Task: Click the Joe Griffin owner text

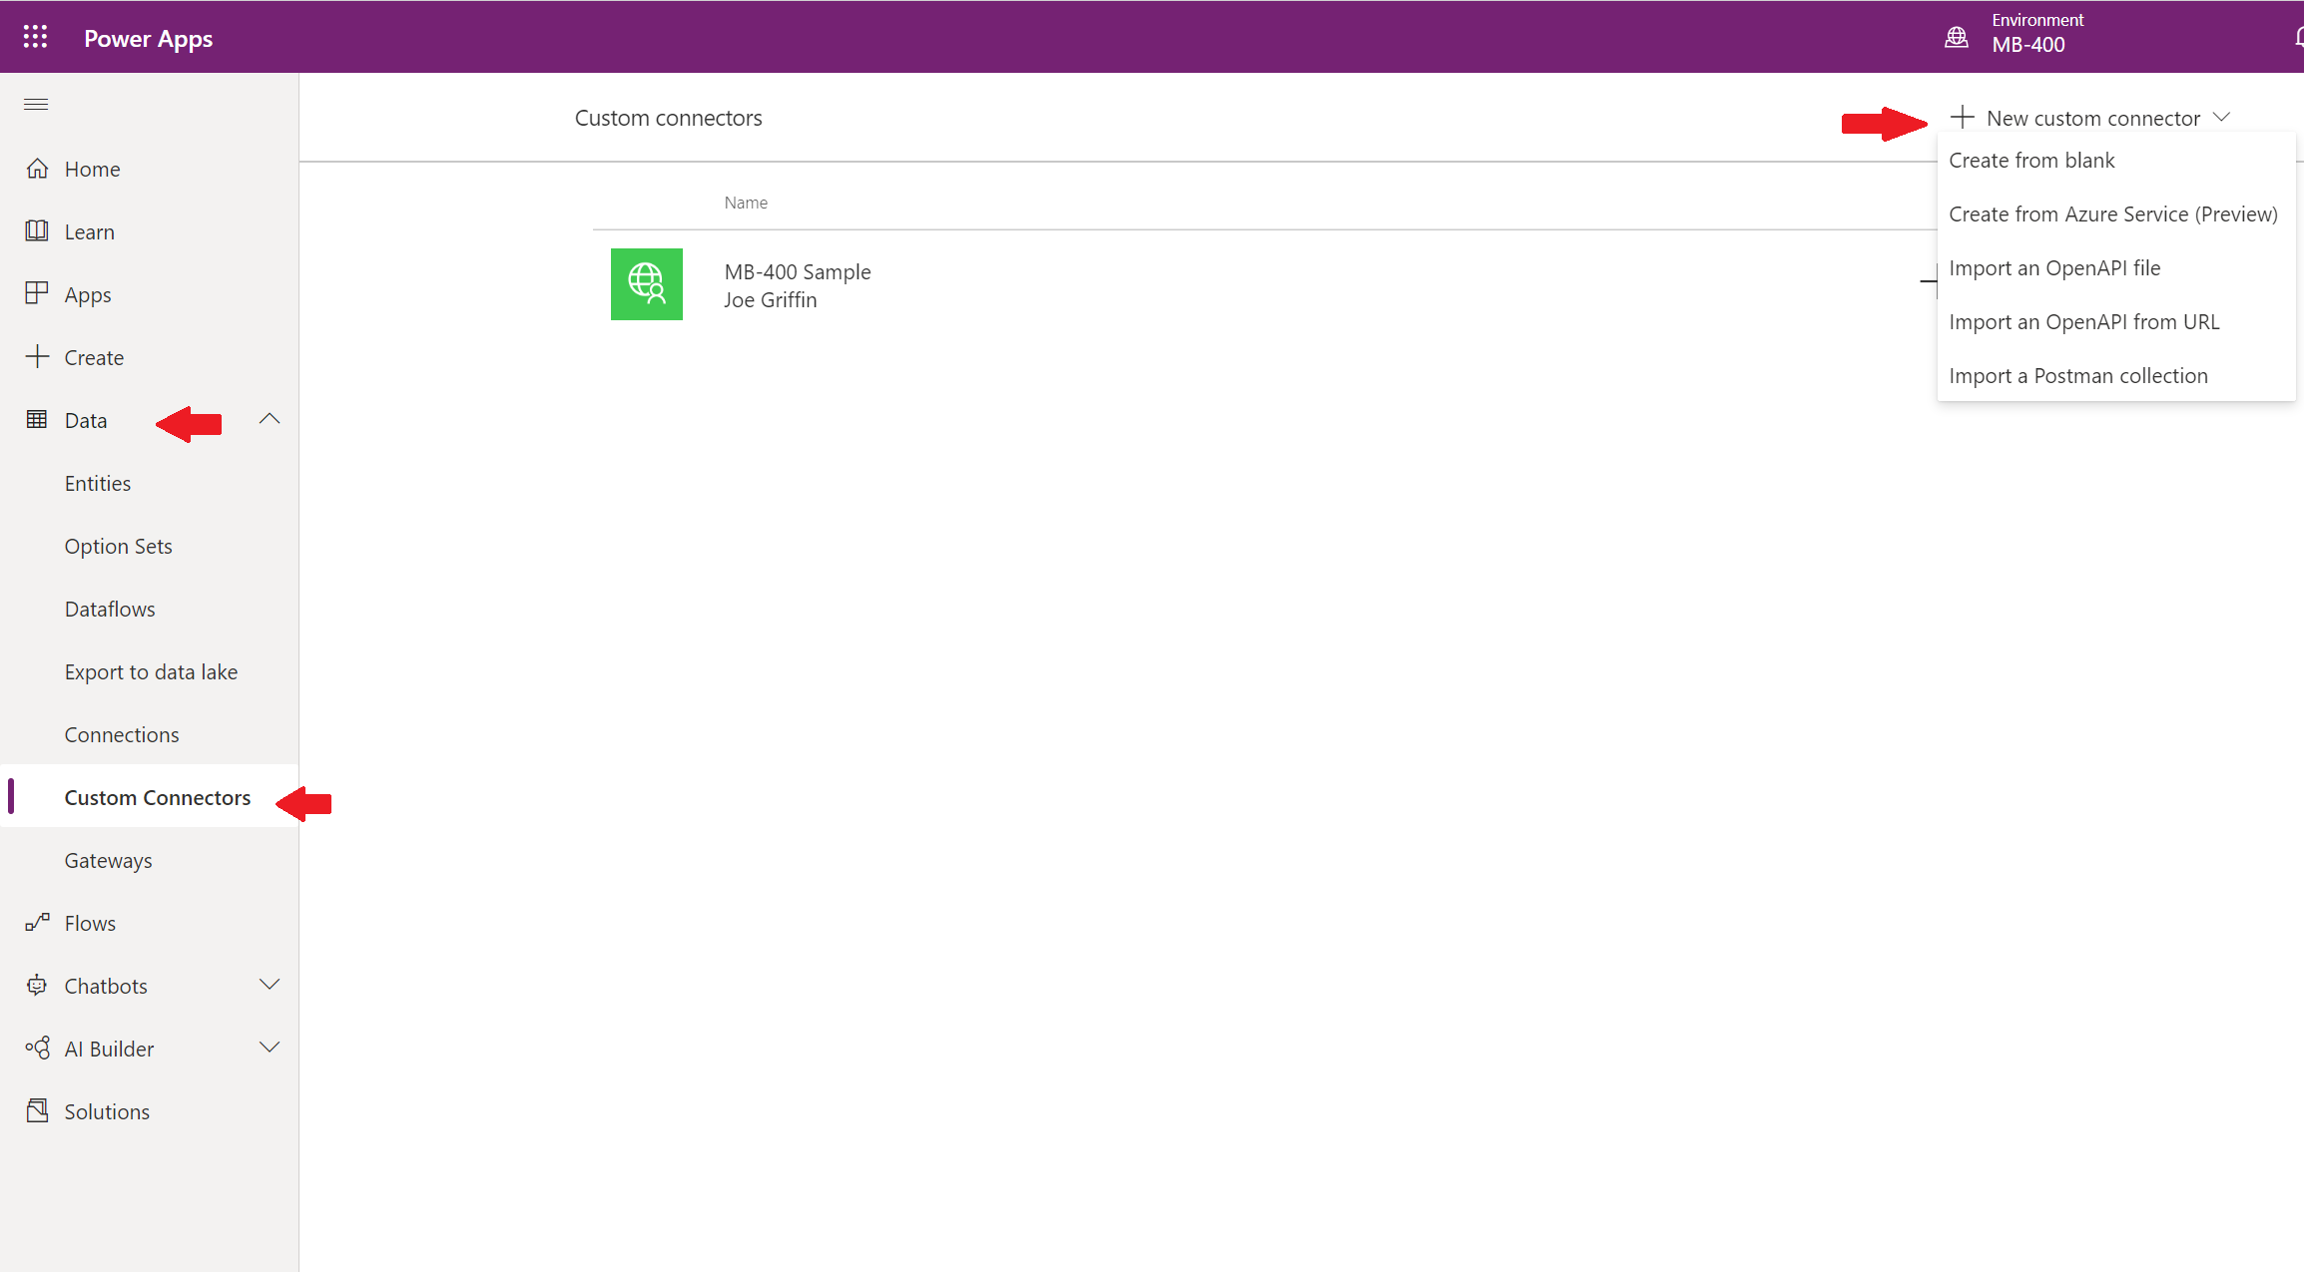Action: [x=771, y=300]
